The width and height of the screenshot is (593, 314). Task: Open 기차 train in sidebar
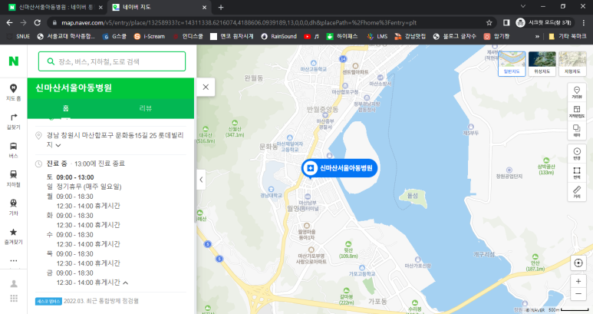click(x=13, y=207)
